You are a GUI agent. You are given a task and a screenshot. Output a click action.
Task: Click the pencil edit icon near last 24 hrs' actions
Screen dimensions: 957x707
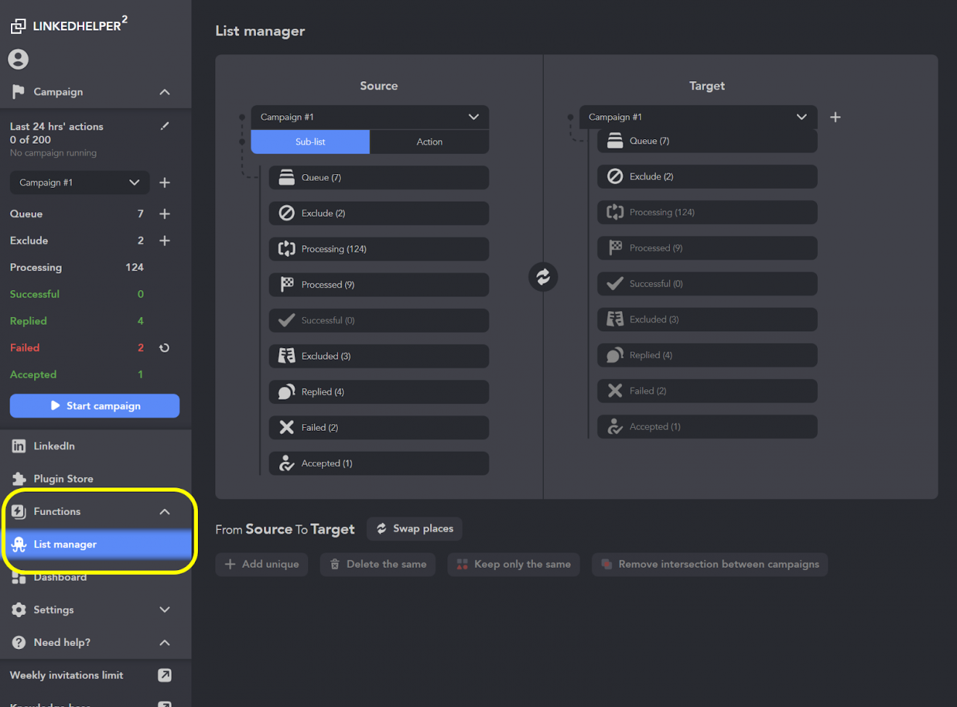coord(165,125)
